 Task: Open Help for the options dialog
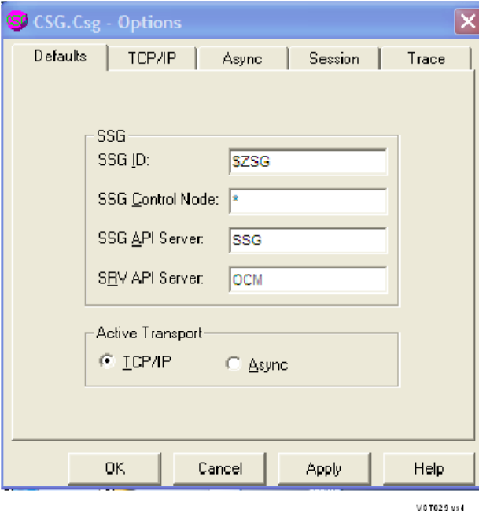(x=429, y=469)
